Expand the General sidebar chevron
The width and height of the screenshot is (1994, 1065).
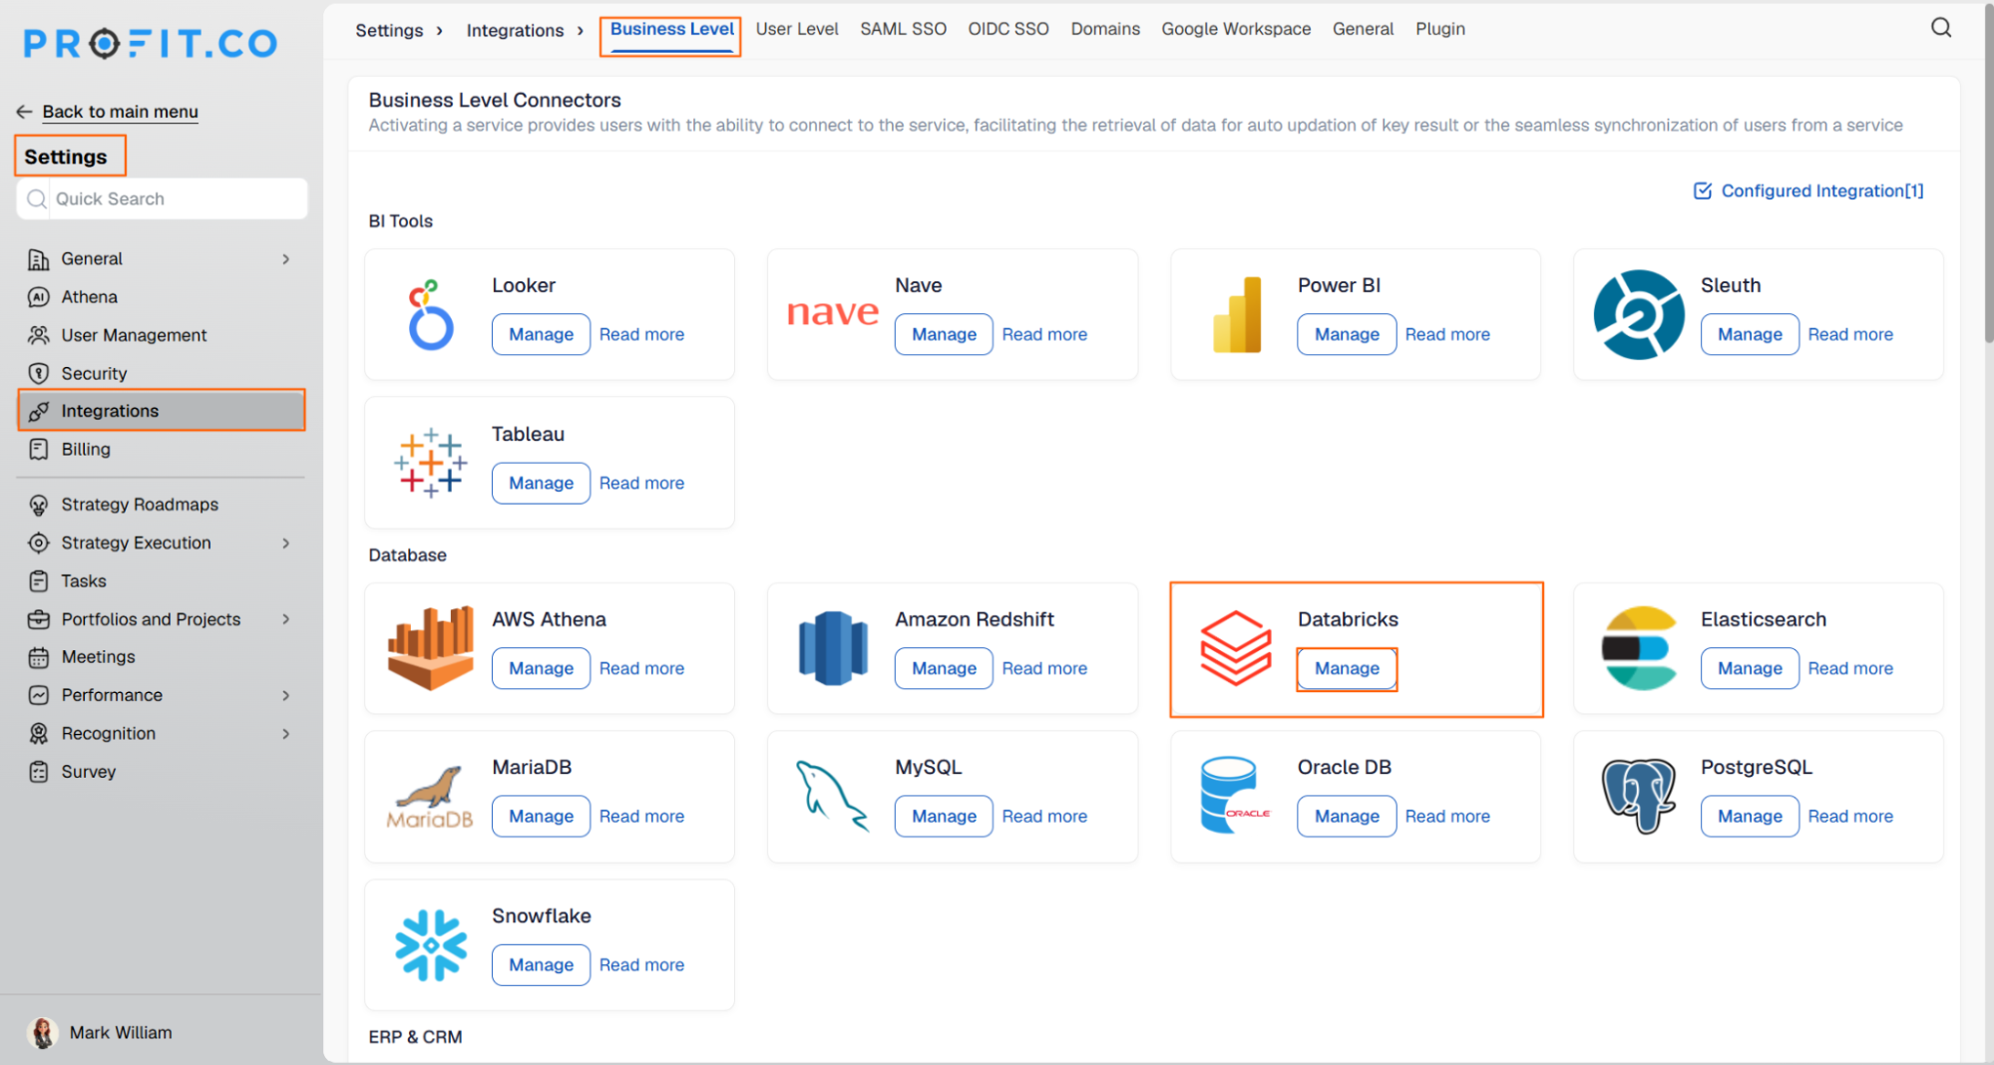tap(286, 259)
